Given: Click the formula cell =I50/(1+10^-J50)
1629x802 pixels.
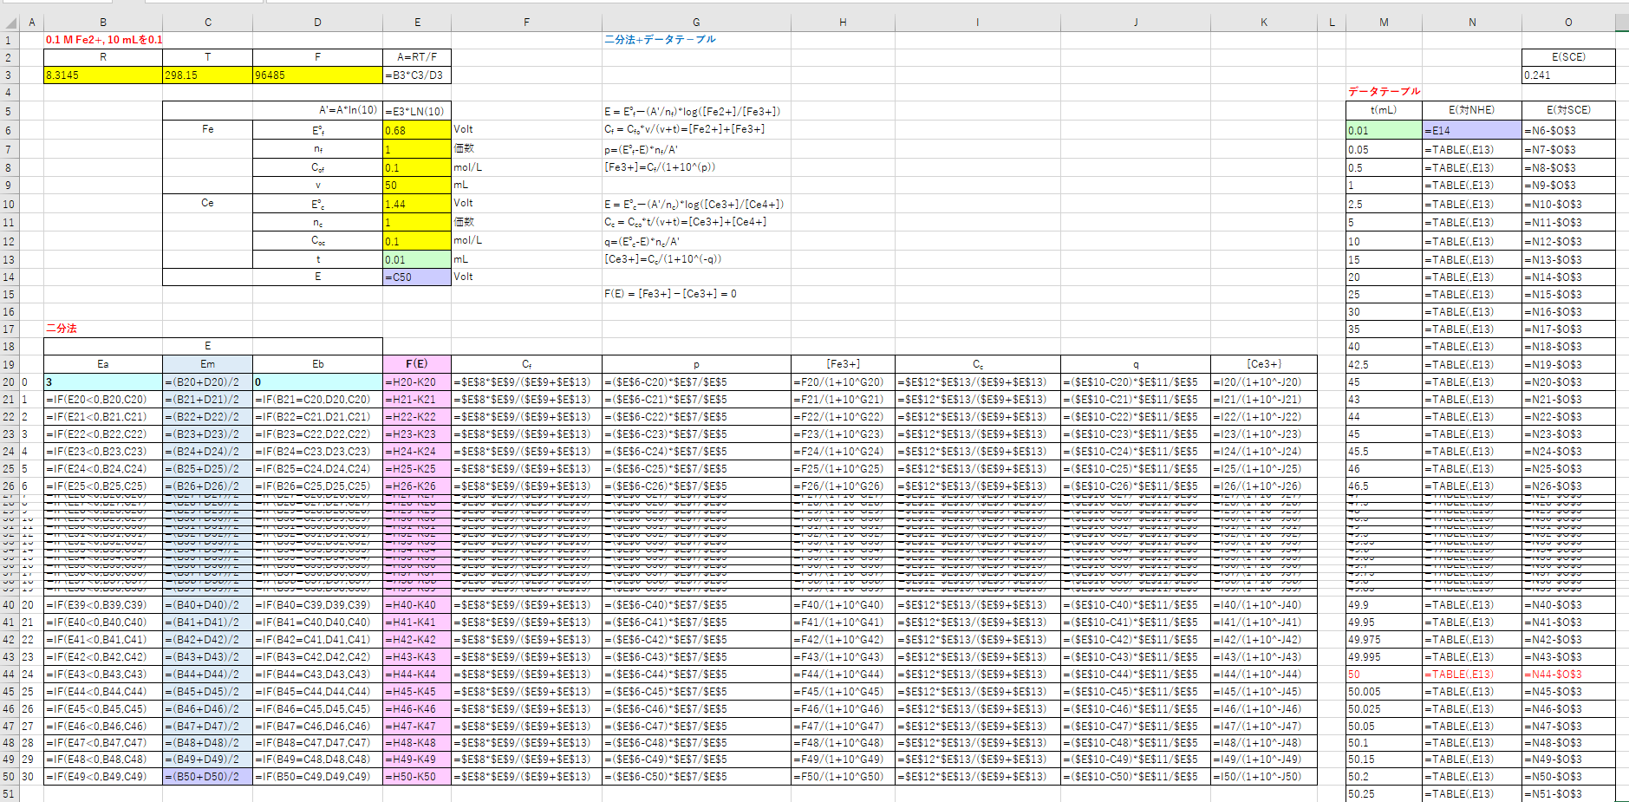Looking at the screenshot, I should 1264,777.
